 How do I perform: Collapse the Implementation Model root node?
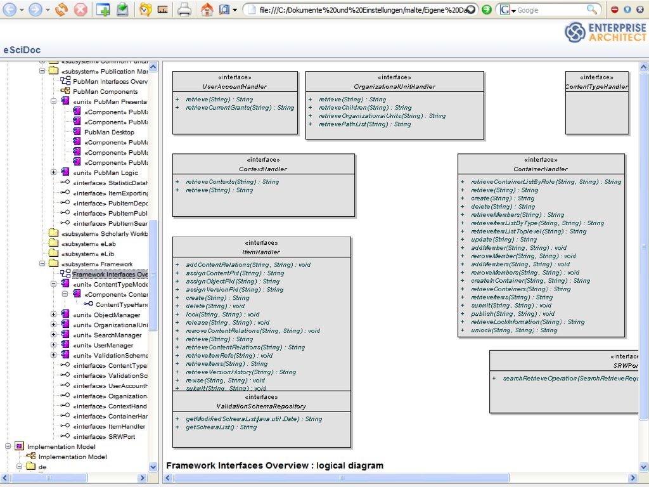tap(8, 446)
